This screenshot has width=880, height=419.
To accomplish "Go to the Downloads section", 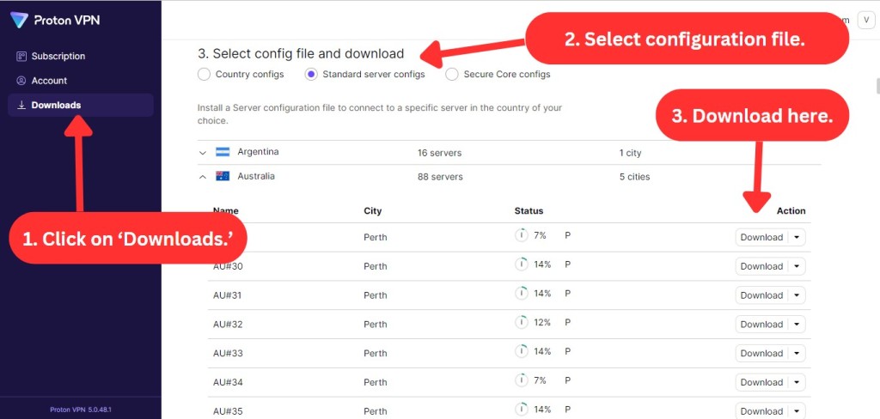I will (80, 105).
